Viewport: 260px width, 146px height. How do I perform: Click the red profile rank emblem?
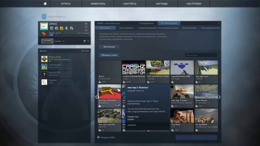pos(44,34)
